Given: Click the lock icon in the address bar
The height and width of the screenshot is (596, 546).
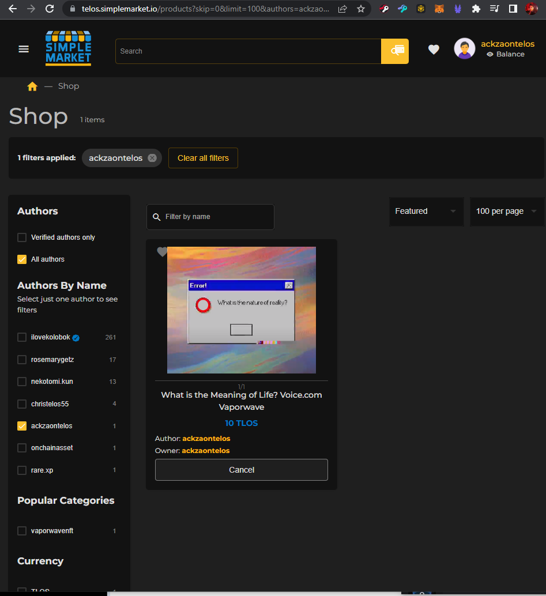Looking at the screenshot, I should point(72,9).
